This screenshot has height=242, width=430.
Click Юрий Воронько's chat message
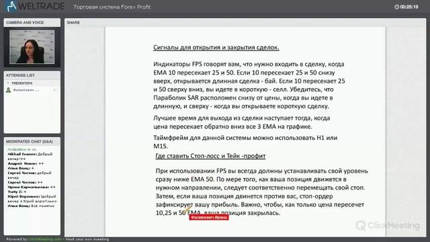pos(32,199)
